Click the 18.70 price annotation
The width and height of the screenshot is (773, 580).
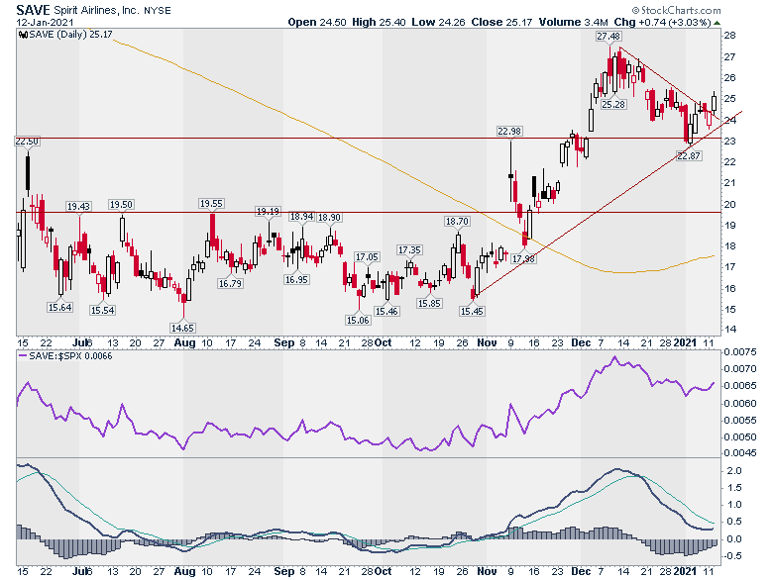457,222
